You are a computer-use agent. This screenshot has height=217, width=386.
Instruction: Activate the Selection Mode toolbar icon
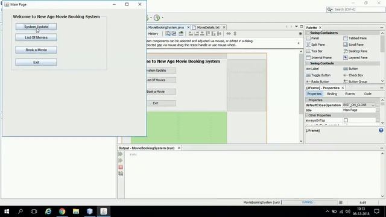coord(168,34)
